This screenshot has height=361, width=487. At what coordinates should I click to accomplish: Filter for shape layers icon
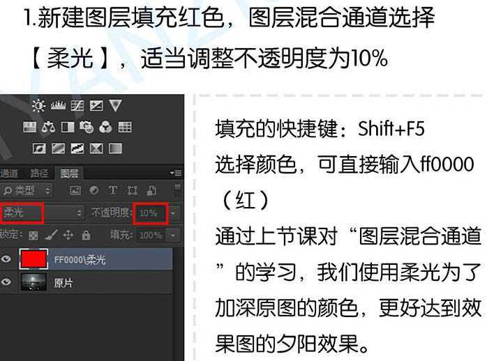pos(133,190)
